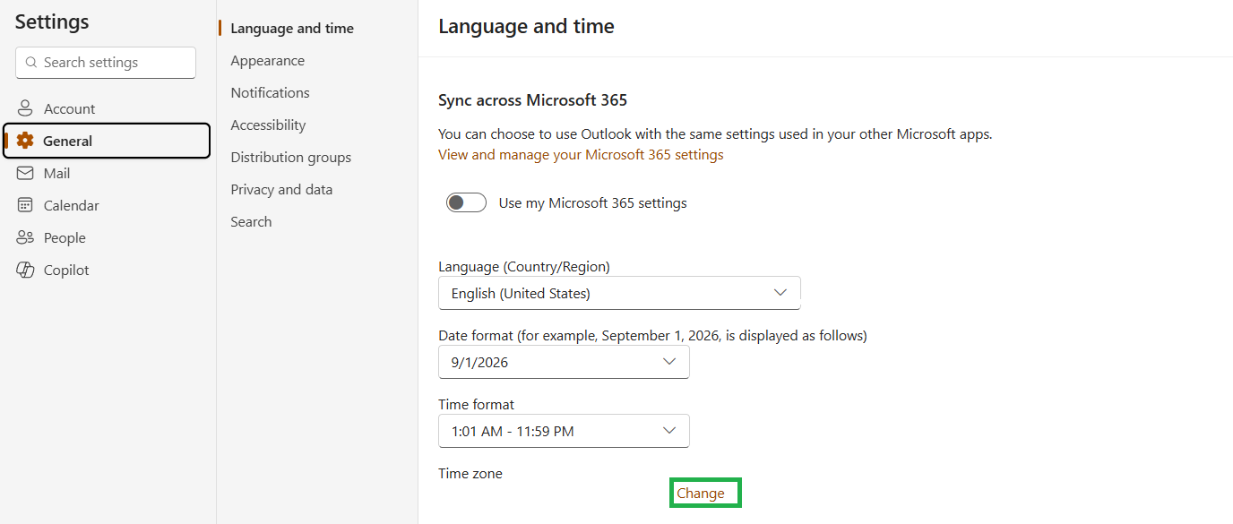This screenshot has width=1233, height=524.
Task: Open Accessibility settings
Action: click(x=268, y=125)
